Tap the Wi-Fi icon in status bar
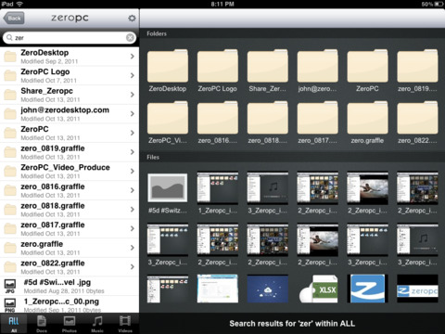The image size is (445, 334). pos(19,4)
